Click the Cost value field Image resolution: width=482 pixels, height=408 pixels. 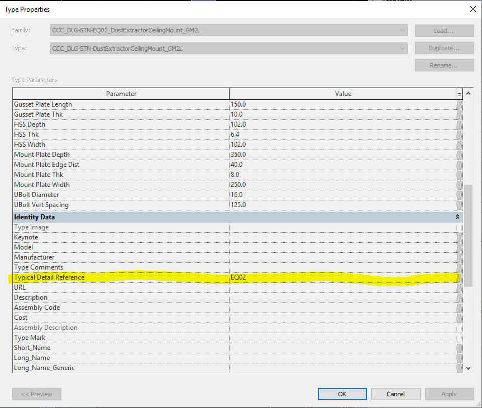335,317
